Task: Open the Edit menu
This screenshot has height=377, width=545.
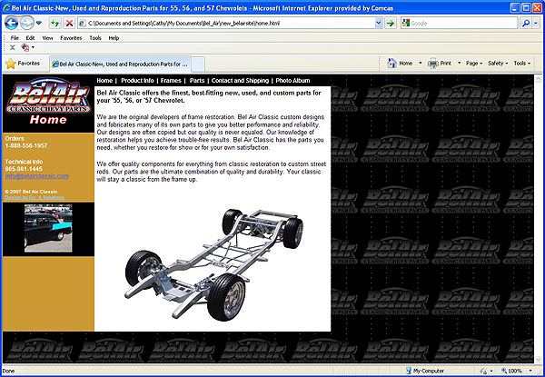Action: tap(30, 38)
